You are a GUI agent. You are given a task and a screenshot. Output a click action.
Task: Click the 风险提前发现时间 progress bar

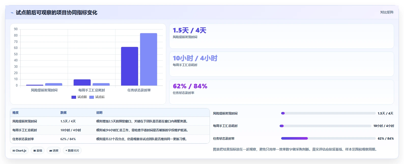[x=328, y=113]
